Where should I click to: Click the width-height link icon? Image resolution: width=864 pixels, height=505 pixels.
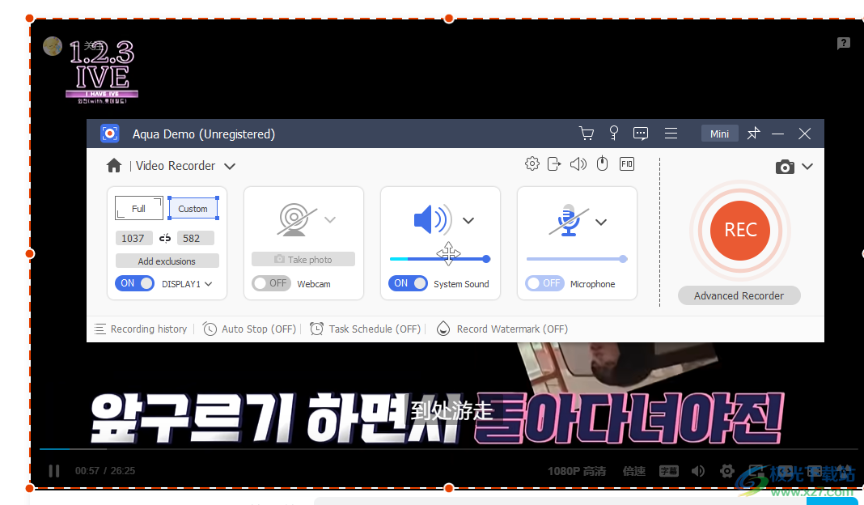click(165, 238)
